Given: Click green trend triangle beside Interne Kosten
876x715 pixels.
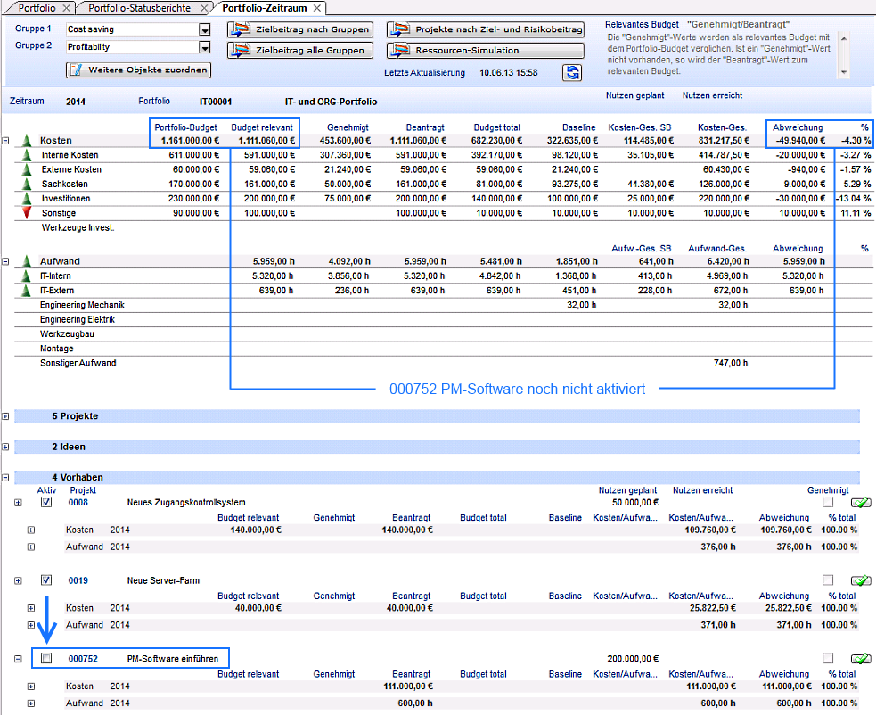Looking at the screenshot, I should click(x=27, y=155).
